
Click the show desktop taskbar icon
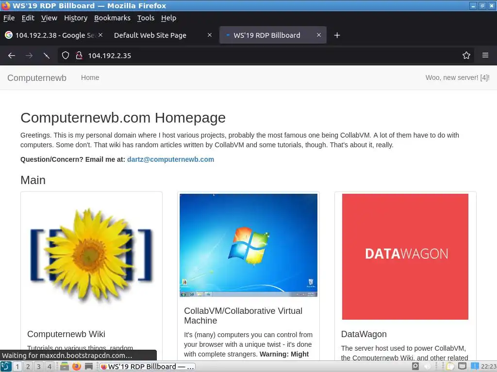pos(89,366)
